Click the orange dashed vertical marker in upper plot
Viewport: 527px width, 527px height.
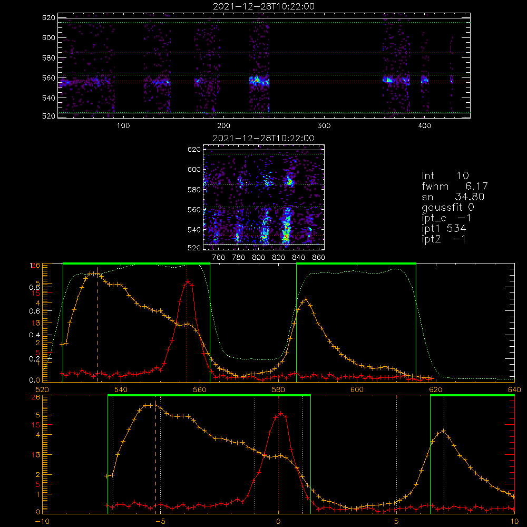(x=98, y=324)
